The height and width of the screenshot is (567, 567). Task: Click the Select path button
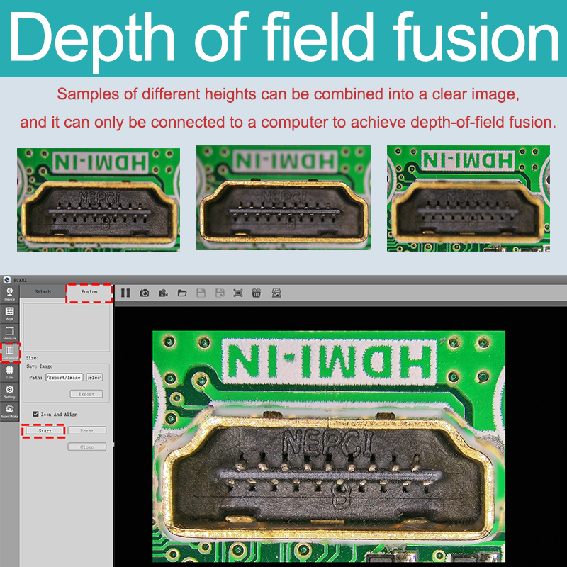[x=94, y=378]
